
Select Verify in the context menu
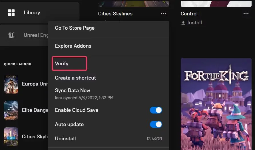pos(62,64)
